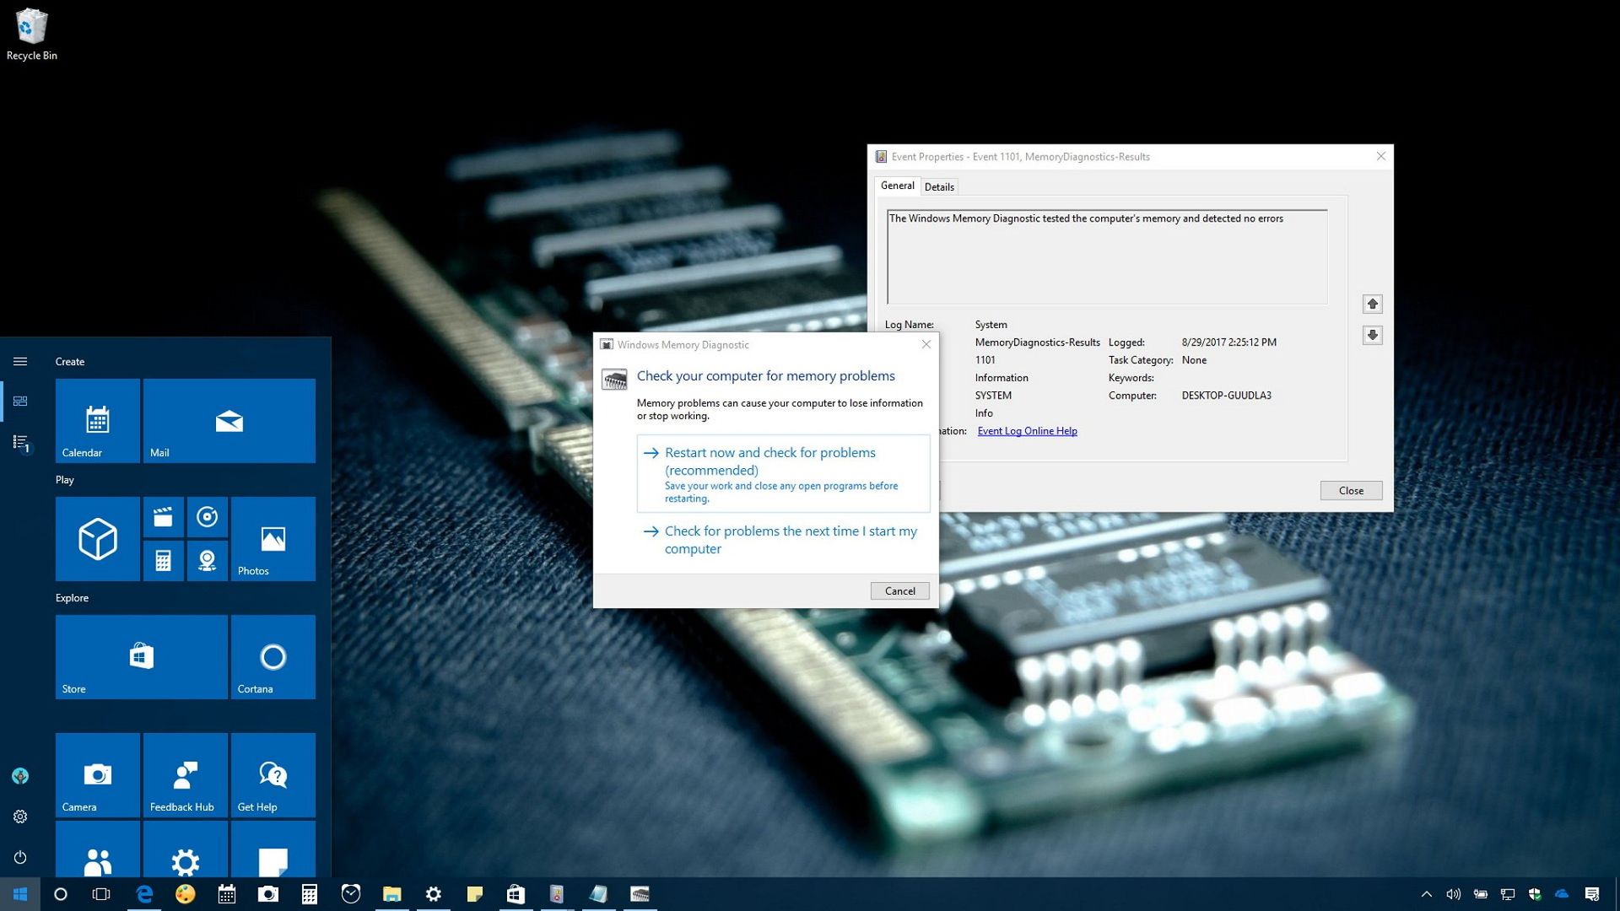Open Cortana from the Explore tiles
The image size is (1620, 911).
273,657
